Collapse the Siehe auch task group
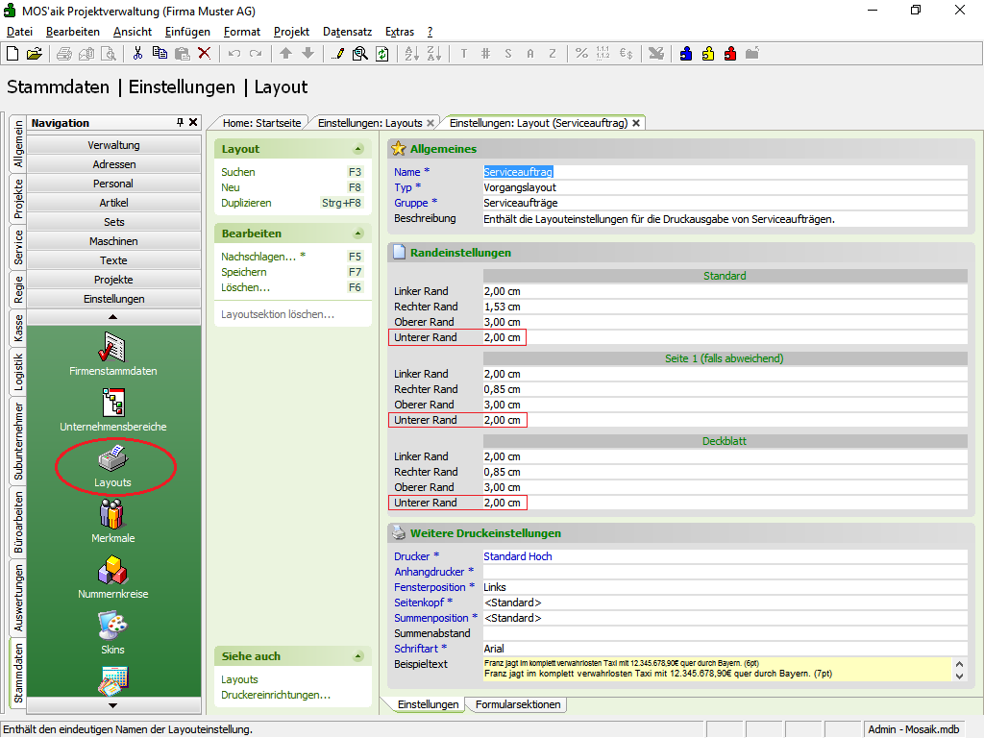This screenshot has width=984, height=738. coord(358,656)
